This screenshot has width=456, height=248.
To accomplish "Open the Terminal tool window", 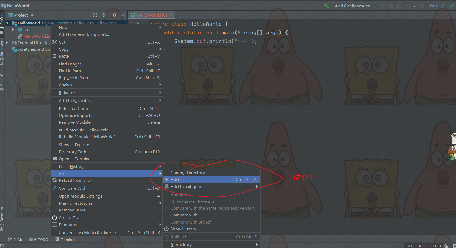I will pos(65,240).
